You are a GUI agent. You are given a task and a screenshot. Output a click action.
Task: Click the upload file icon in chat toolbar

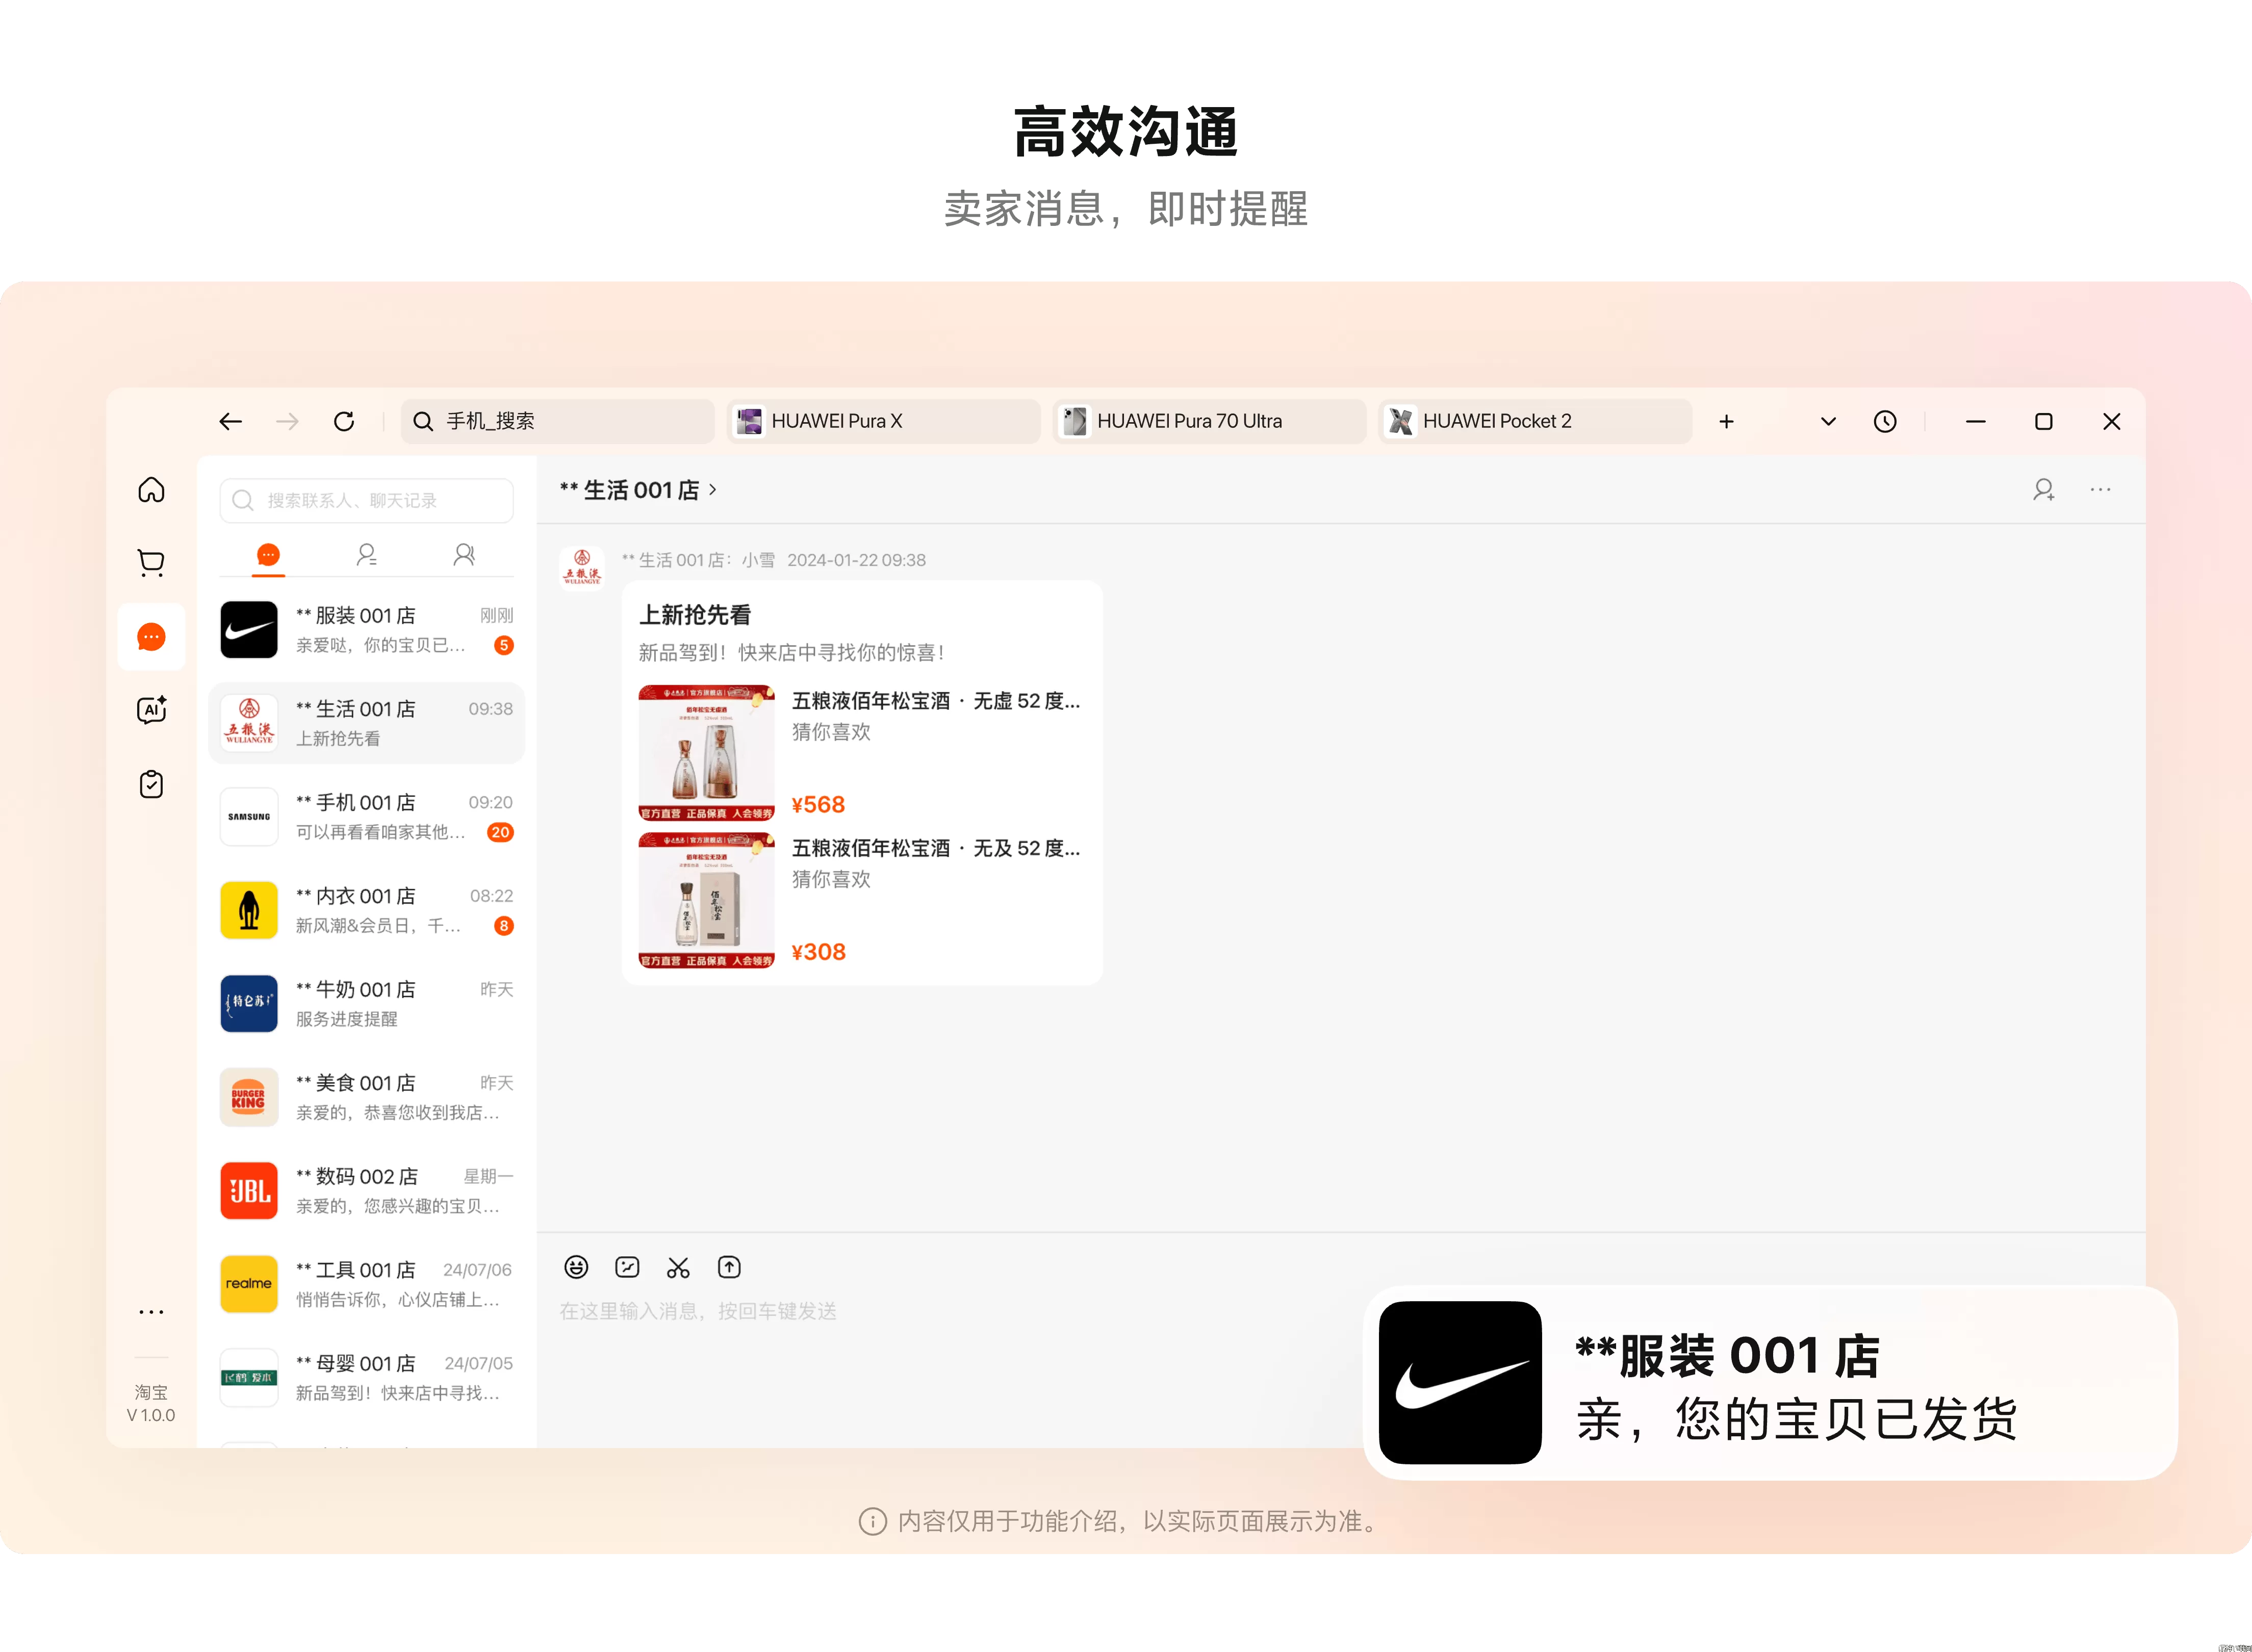[x=729, y=1268]
